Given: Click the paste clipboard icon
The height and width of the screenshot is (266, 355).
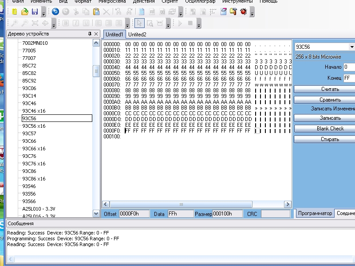Looking at the screenshot, I should coord(96,12).
